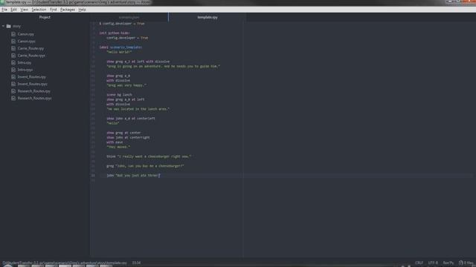The image size is (476, 267).
Task: Click the line 'scene bg lunch'
Action: (119, 95)
